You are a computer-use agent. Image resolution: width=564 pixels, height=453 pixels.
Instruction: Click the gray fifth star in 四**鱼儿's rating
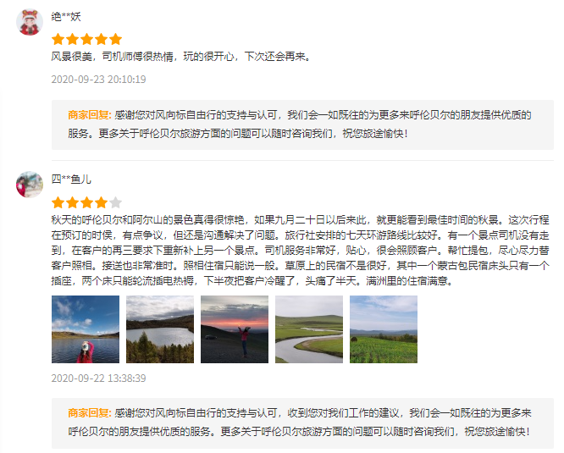[x=115, y=202]
